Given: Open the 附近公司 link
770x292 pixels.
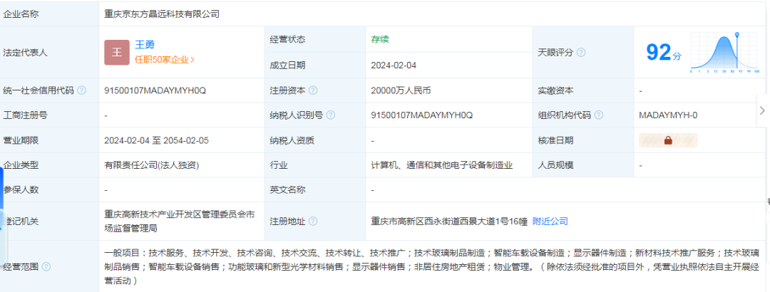Looking at the screenshot, I should [x=550, y=221].
